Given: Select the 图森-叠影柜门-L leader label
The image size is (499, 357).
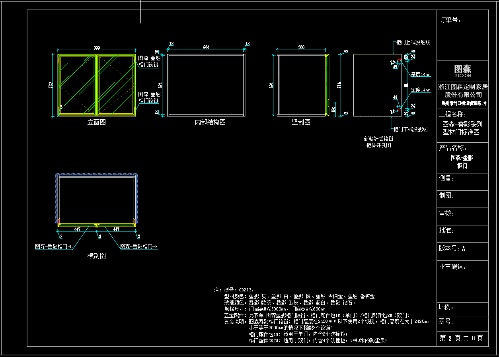Looking at the screenshot, I should [x=54, y=246].
